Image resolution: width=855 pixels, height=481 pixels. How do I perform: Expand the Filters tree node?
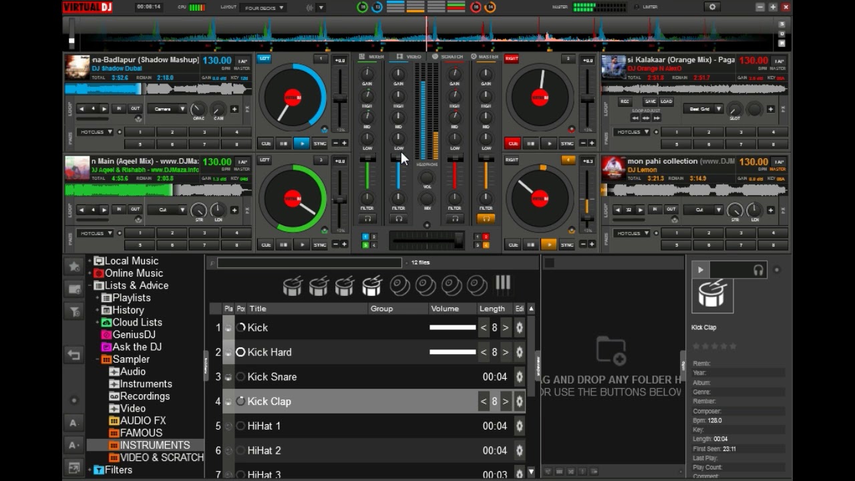point(90,470)
